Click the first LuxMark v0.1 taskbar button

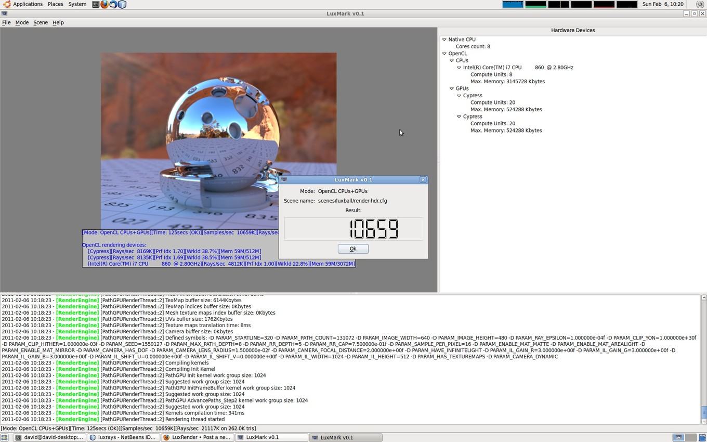[271, 437]
